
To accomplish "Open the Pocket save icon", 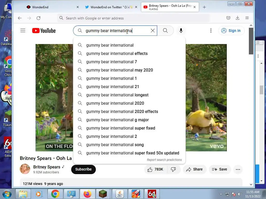I will click(228, 18).
